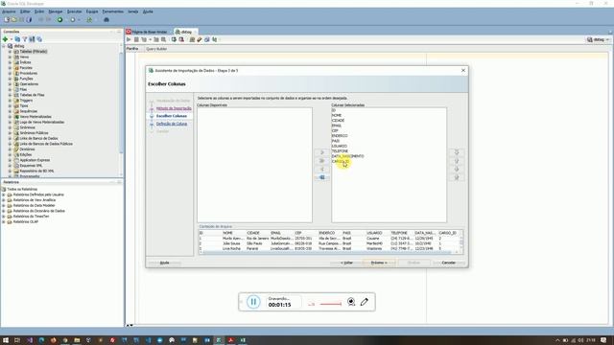Viewport: 614px width, 345px height.
Task: Expand the Triggers tree node
Action: pos(10,100)
